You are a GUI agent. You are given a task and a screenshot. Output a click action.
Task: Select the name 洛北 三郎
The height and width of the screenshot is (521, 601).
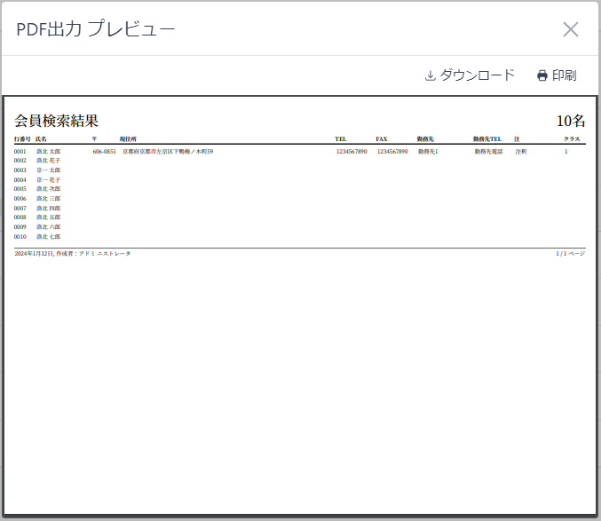tap(48, 199)
